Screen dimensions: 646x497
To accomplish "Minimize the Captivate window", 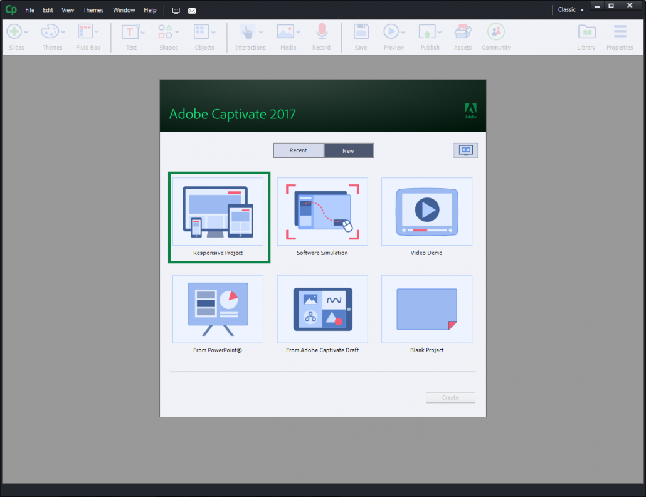I will (x=597, y=6).
